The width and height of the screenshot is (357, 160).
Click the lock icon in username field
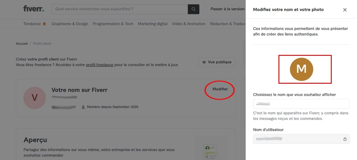click(345, 139)
